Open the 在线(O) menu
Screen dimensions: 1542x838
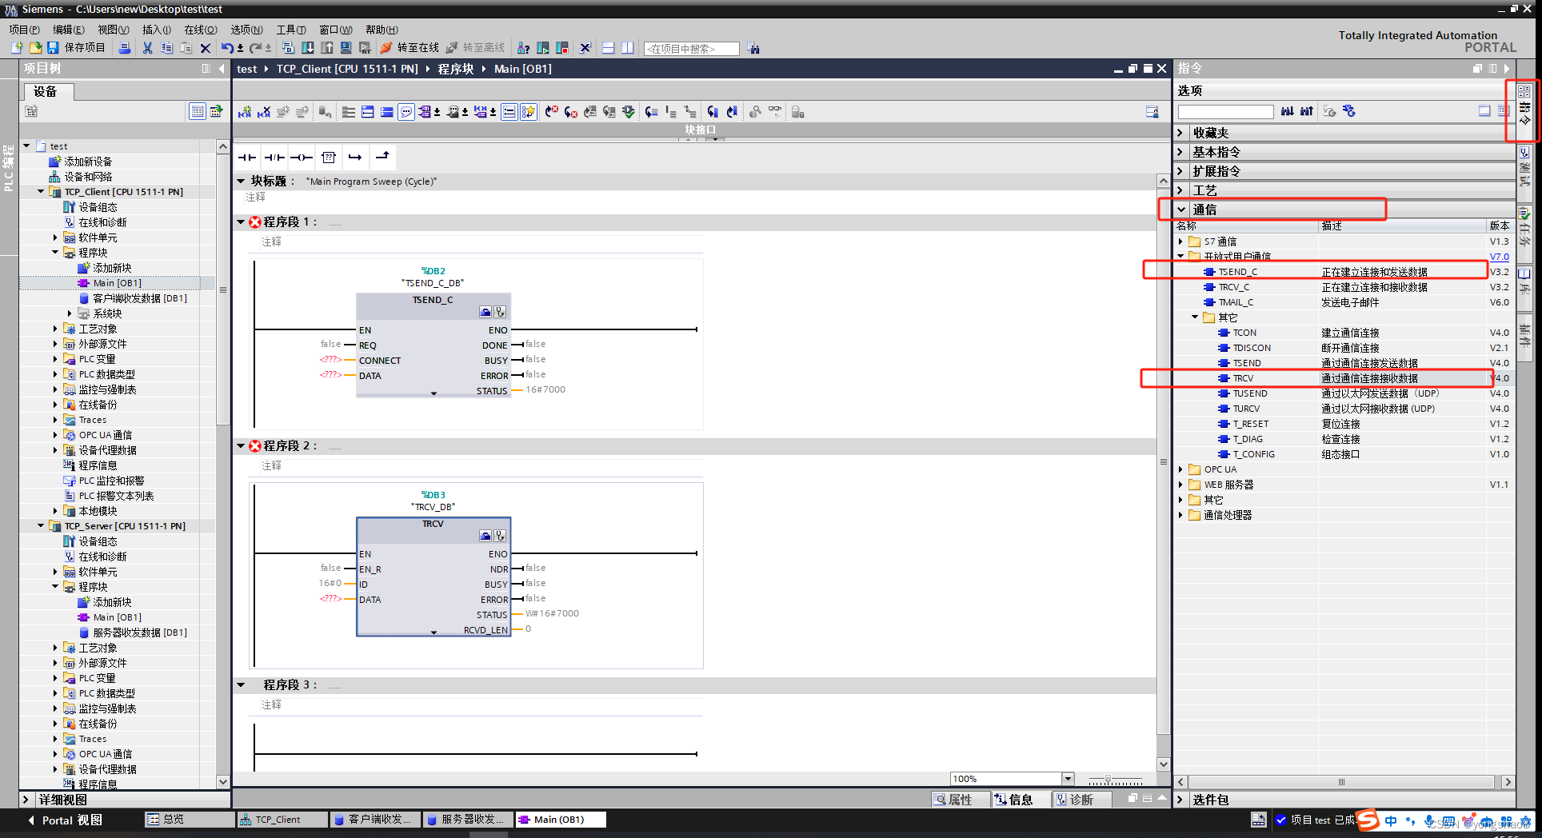tap(201, 30)
